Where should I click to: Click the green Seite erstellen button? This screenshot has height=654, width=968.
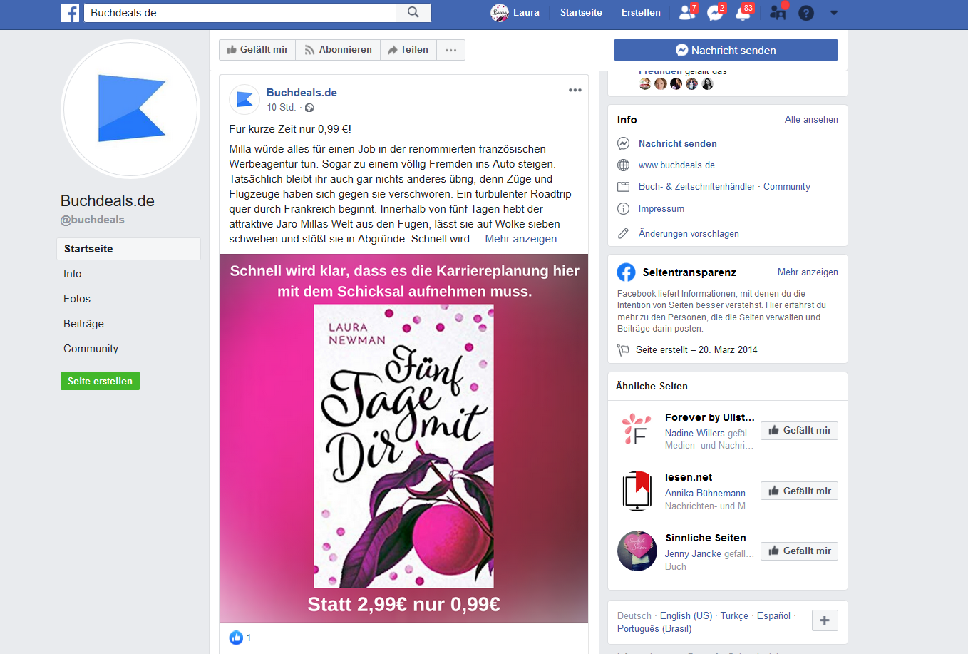[x=100, y=381]
